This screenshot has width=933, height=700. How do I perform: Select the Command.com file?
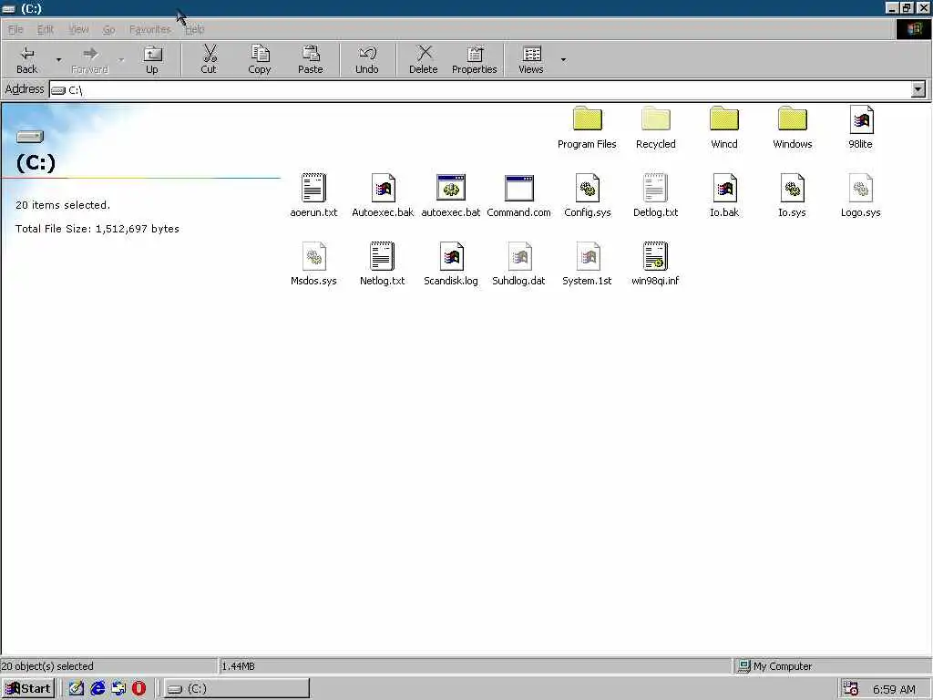point(518,196)
